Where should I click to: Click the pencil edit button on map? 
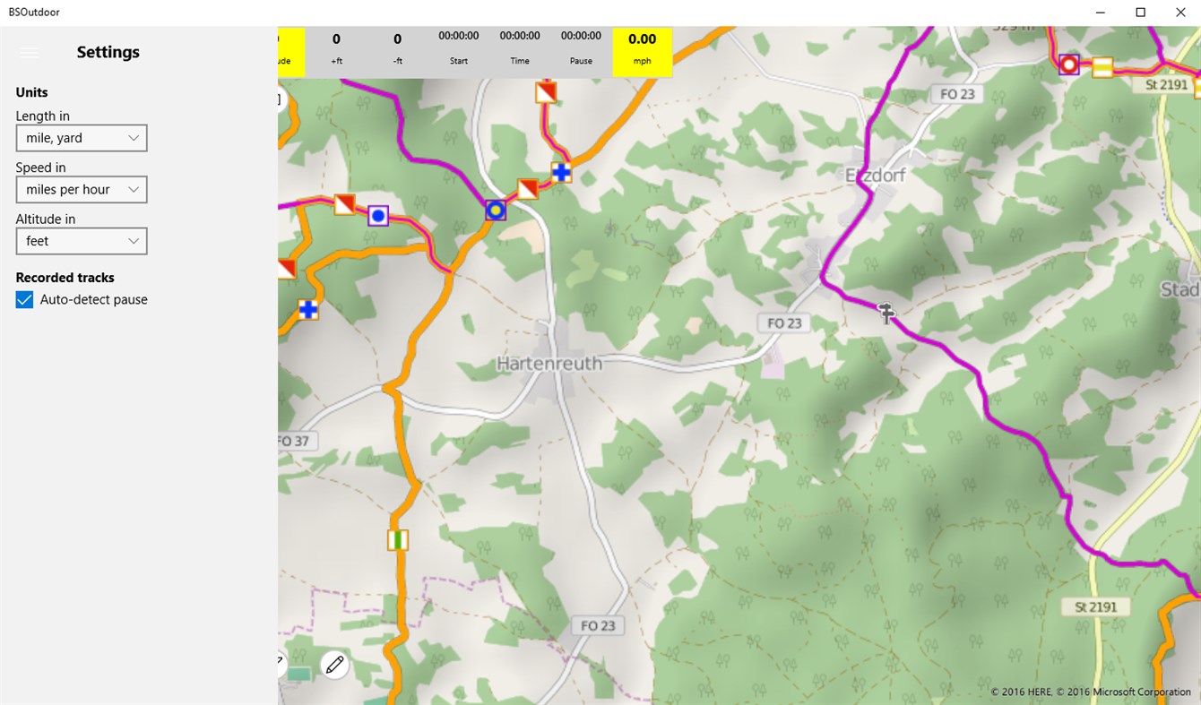click(x=334, y=665)
